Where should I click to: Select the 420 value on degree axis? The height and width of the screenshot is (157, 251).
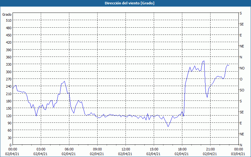9,42
